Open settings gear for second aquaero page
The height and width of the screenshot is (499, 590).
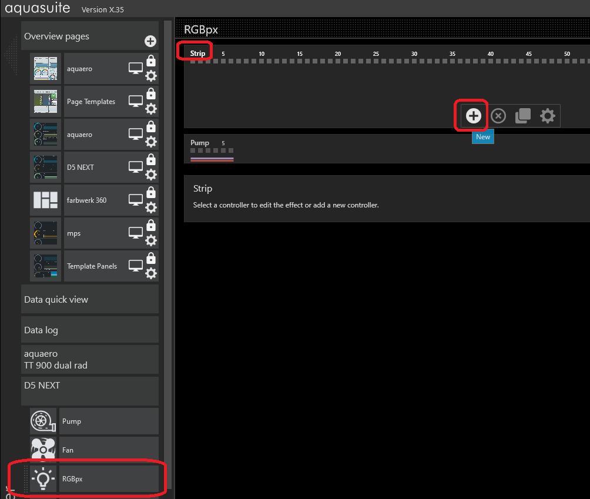click(x=151, y=142)
